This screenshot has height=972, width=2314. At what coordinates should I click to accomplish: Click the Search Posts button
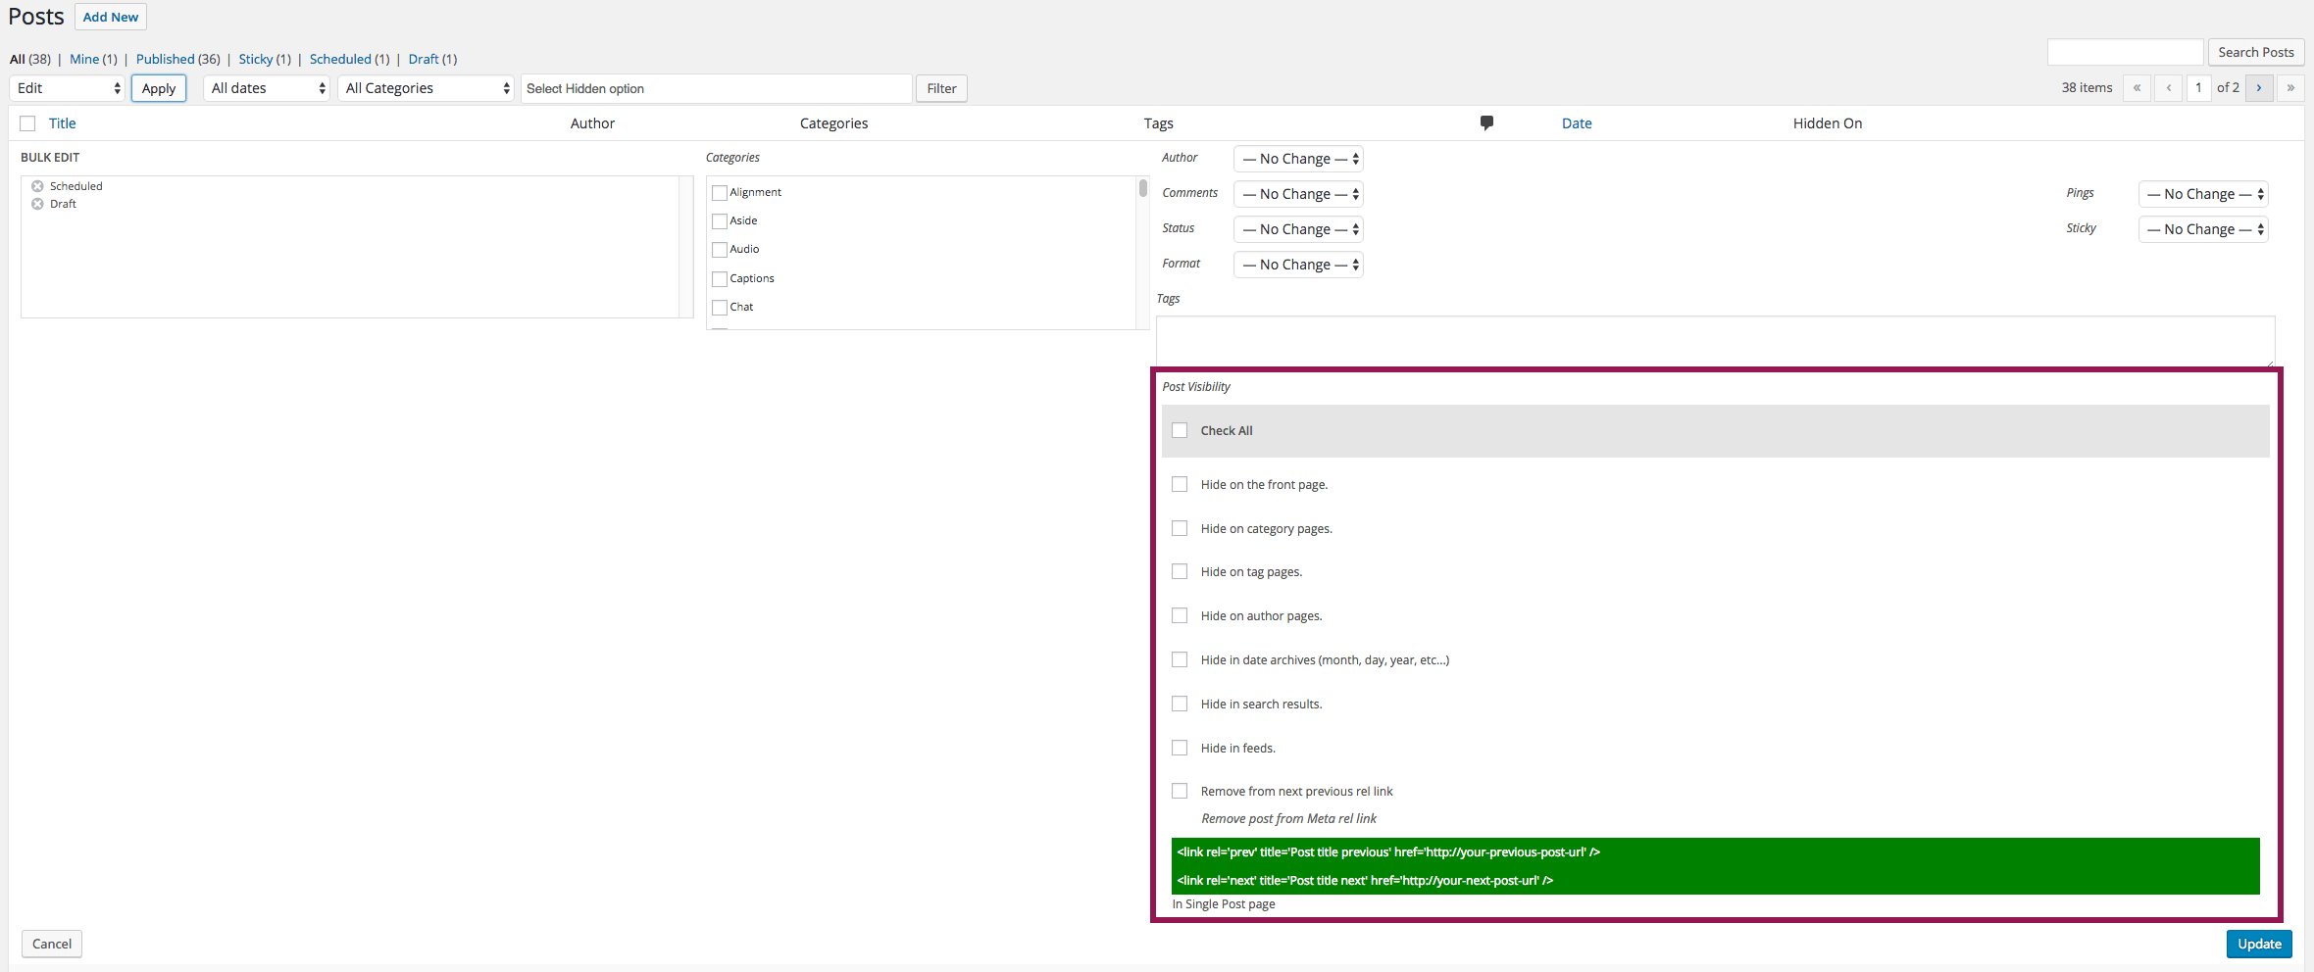point(2256,52)
